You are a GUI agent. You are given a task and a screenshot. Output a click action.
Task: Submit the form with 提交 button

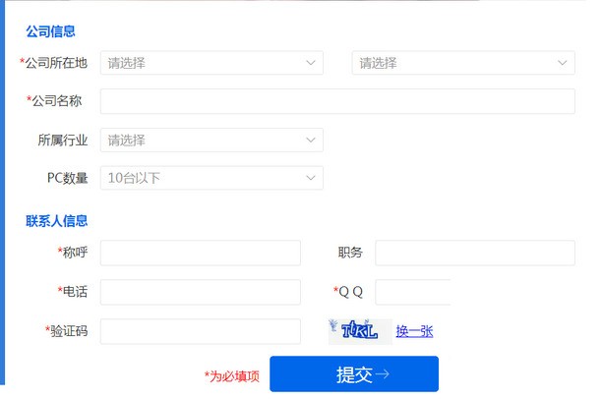pos(354,374)
